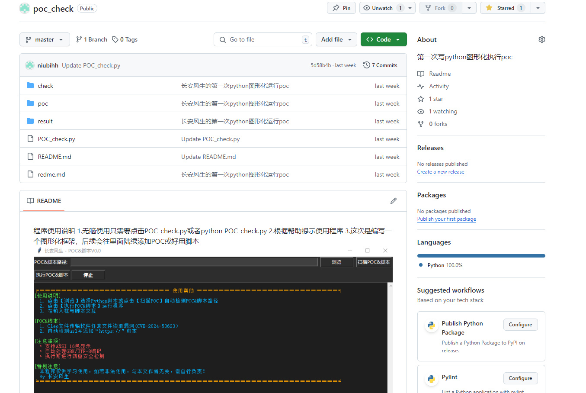The height and width of the screenshot is (393, 586).
Task: Expand the master branch dropdown
Action: click(44, 39)
